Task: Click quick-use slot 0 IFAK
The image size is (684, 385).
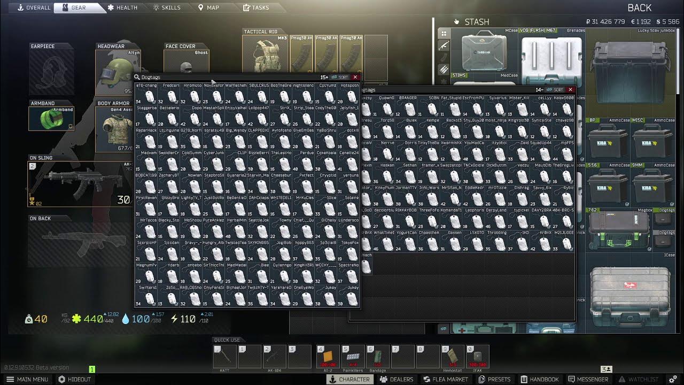Action: point(477,357)
